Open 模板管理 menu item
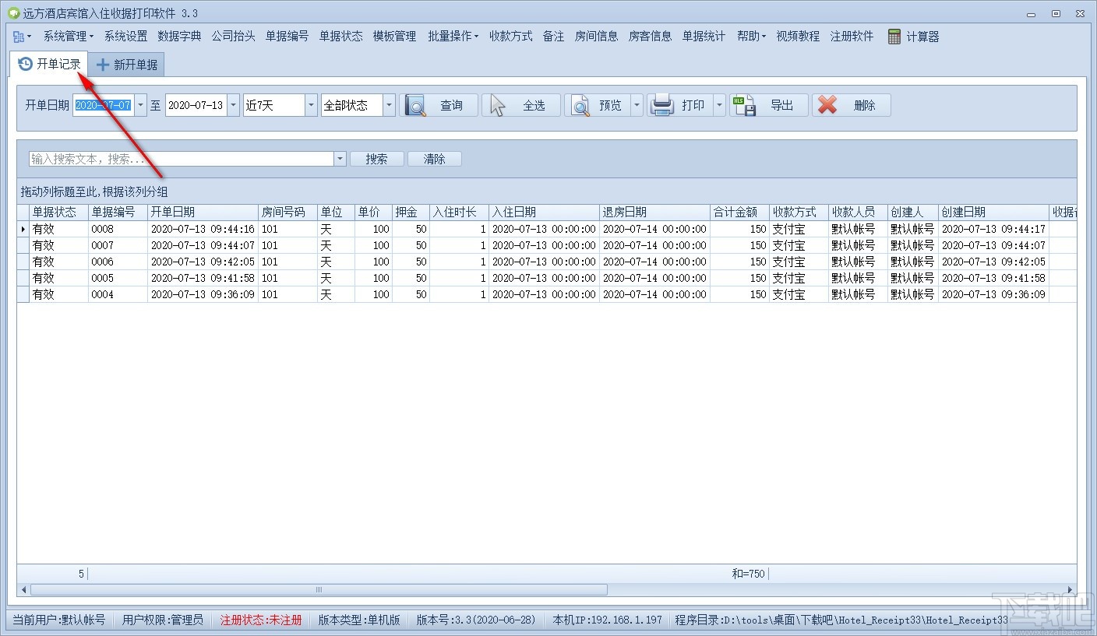This screenshot has width=1097, height=636. tap(395, 37)
